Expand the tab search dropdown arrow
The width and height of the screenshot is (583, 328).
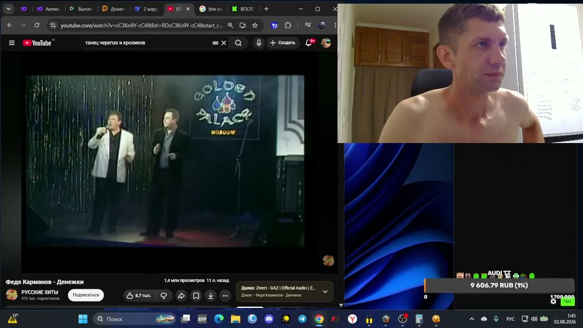(8, 9)
